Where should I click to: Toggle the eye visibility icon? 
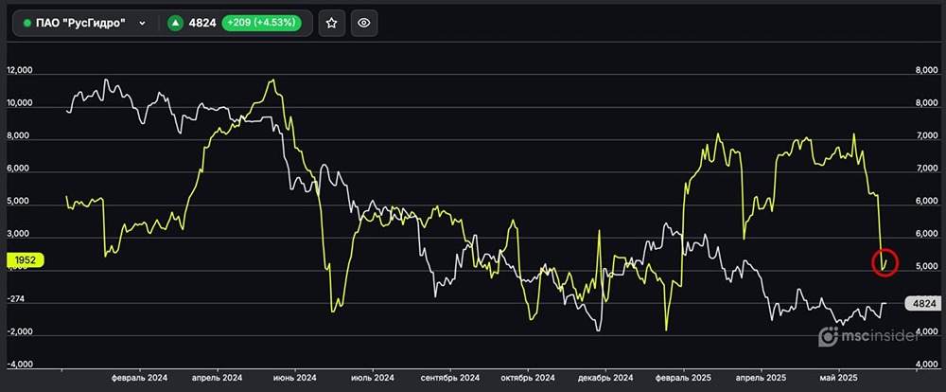point(365,24)
